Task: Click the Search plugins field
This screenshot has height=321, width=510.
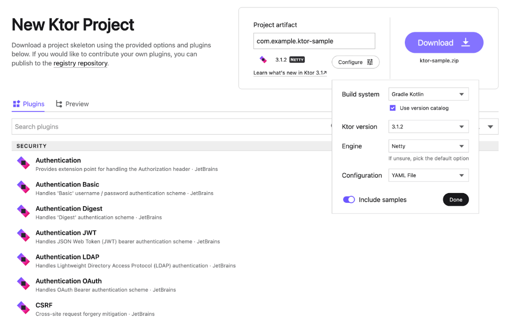Action: 171,126
